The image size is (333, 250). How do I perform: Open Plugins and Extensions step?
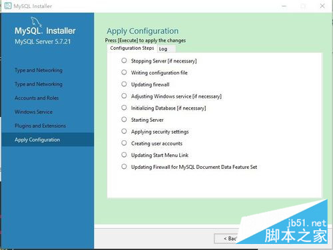40,126
